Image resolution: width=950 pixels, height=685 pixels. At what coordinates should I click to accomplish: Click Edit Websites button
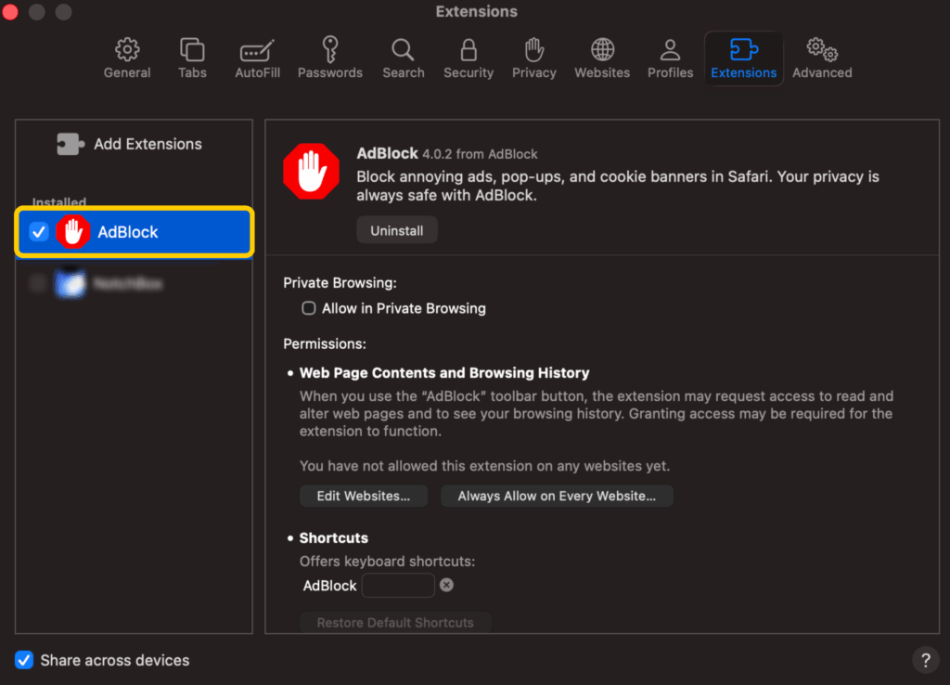point(364,496)
